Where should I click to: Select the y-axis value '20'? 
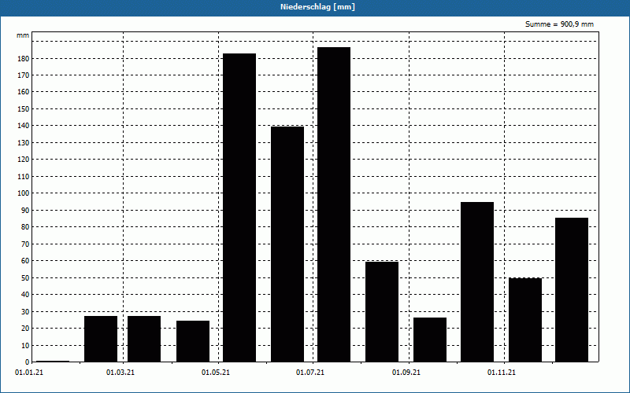click(25, 328)
